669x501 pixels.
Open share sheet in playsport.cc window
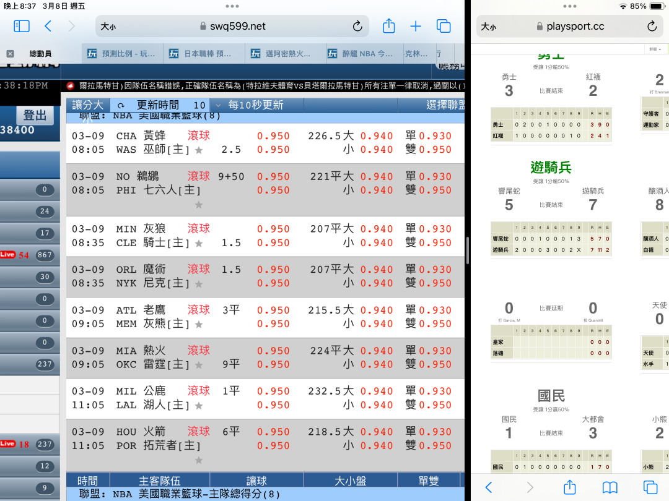pyautogui.click(x=570, y=487)
